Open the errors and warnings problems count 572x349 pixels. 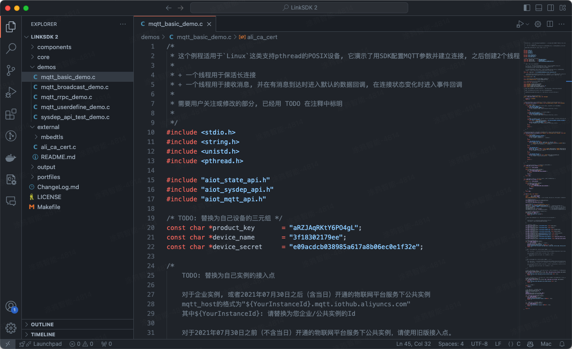tap(81, 344)
